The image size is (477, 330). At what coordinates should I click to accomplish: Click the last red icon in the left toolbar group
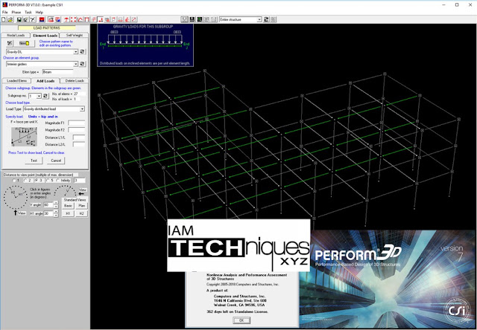coord(134,19)
